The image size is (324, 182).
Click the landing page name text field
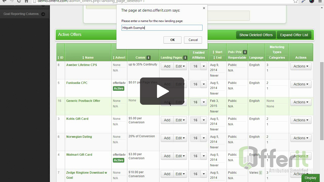coord(162,28)
